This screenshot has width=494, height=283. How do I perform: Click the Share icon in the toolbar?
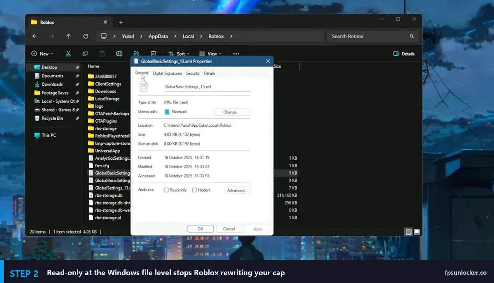click(x=136, y=53)
